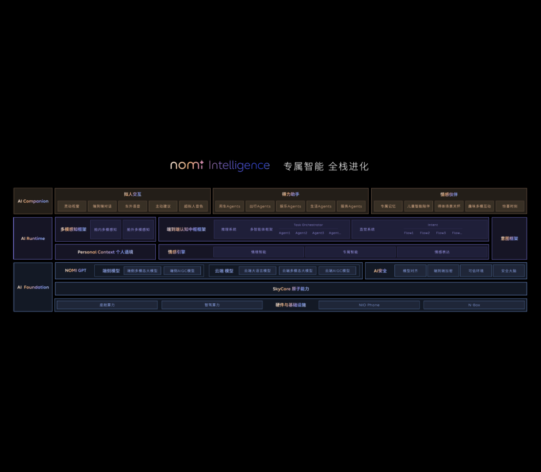Click the Task Orchestrator label
The height and width of the screenshot is (472, 541).
pyautogui.click(x=308, y=225)
